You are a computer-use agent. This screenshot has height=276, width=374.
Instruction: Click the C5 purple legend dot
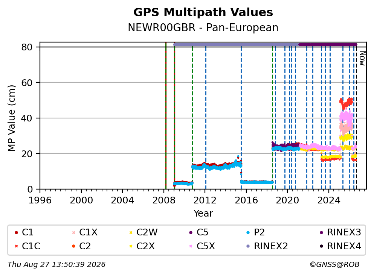(191, 232)
